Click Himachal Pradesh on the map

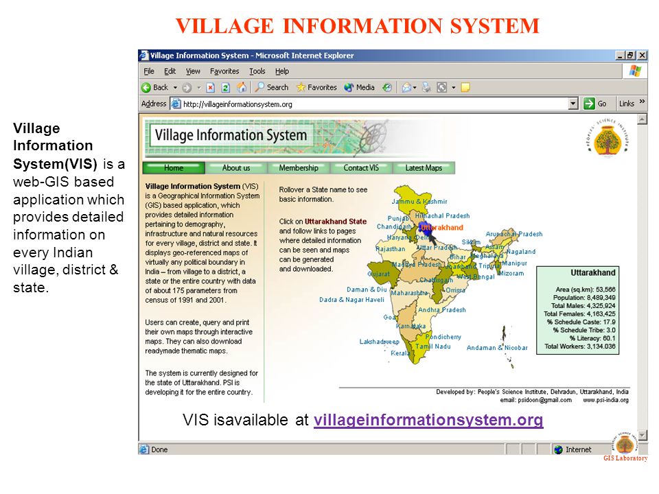[x=443, y=216]
